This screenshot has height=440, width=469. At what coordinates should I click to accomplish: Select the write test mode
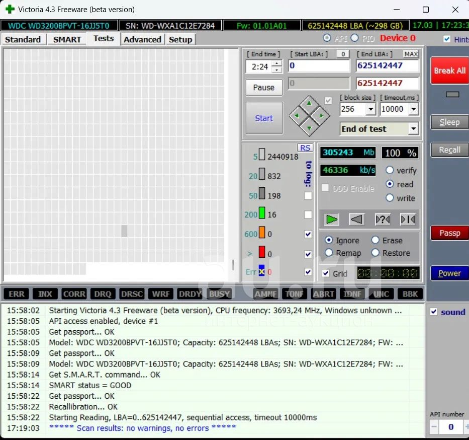(390, 198)
